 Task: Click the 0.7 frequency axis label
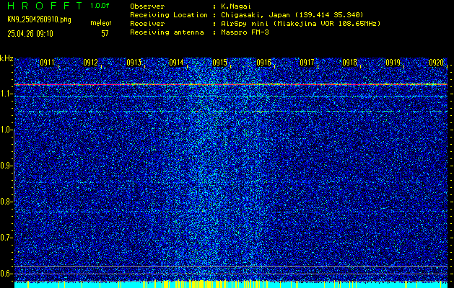coord(6,238)
